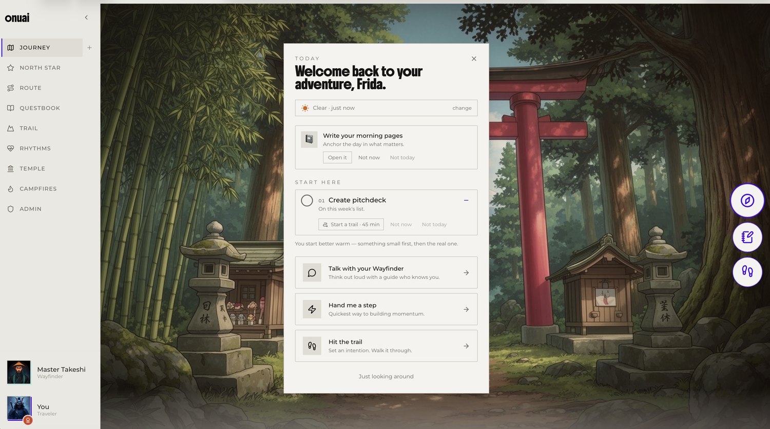Click the Temple building icon
The image size is (770, 429).
pos(10,169)
